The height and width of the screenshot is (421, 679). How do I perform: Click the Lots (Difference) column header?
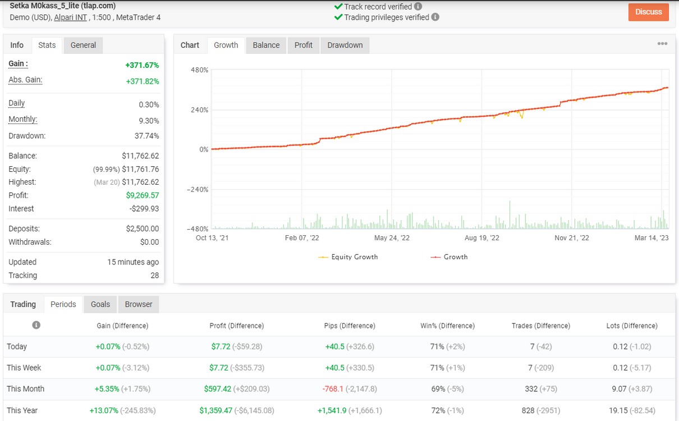tap(632, 326)
